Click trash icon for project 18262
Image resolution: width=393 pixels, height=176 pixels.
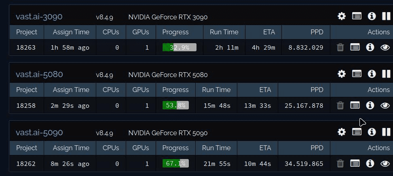coord(340,163)
